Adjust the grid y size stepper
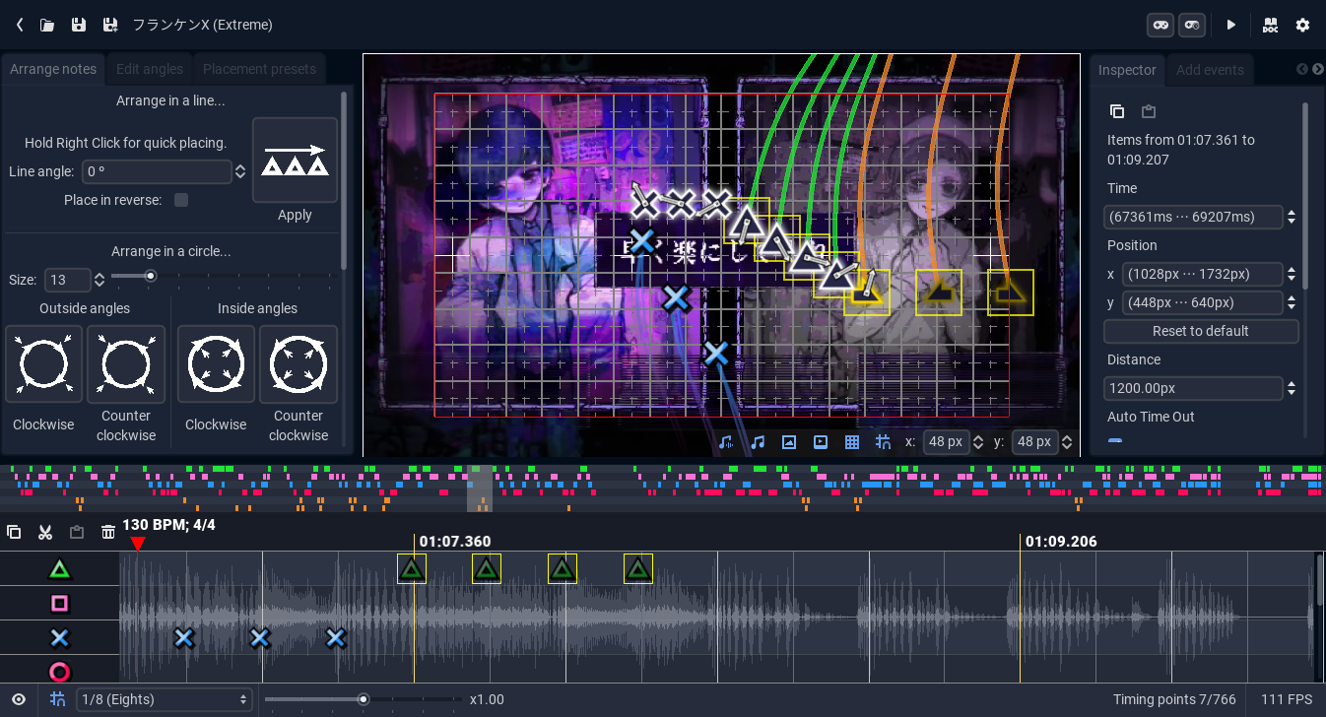This screenshot has height=717, width=1326. point(1067,442)
